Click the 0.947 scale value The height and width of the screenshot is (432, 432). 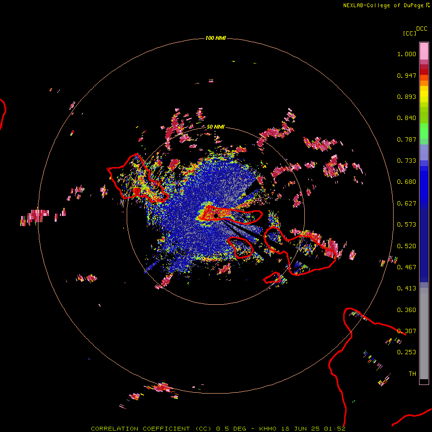tap(407, 75)
